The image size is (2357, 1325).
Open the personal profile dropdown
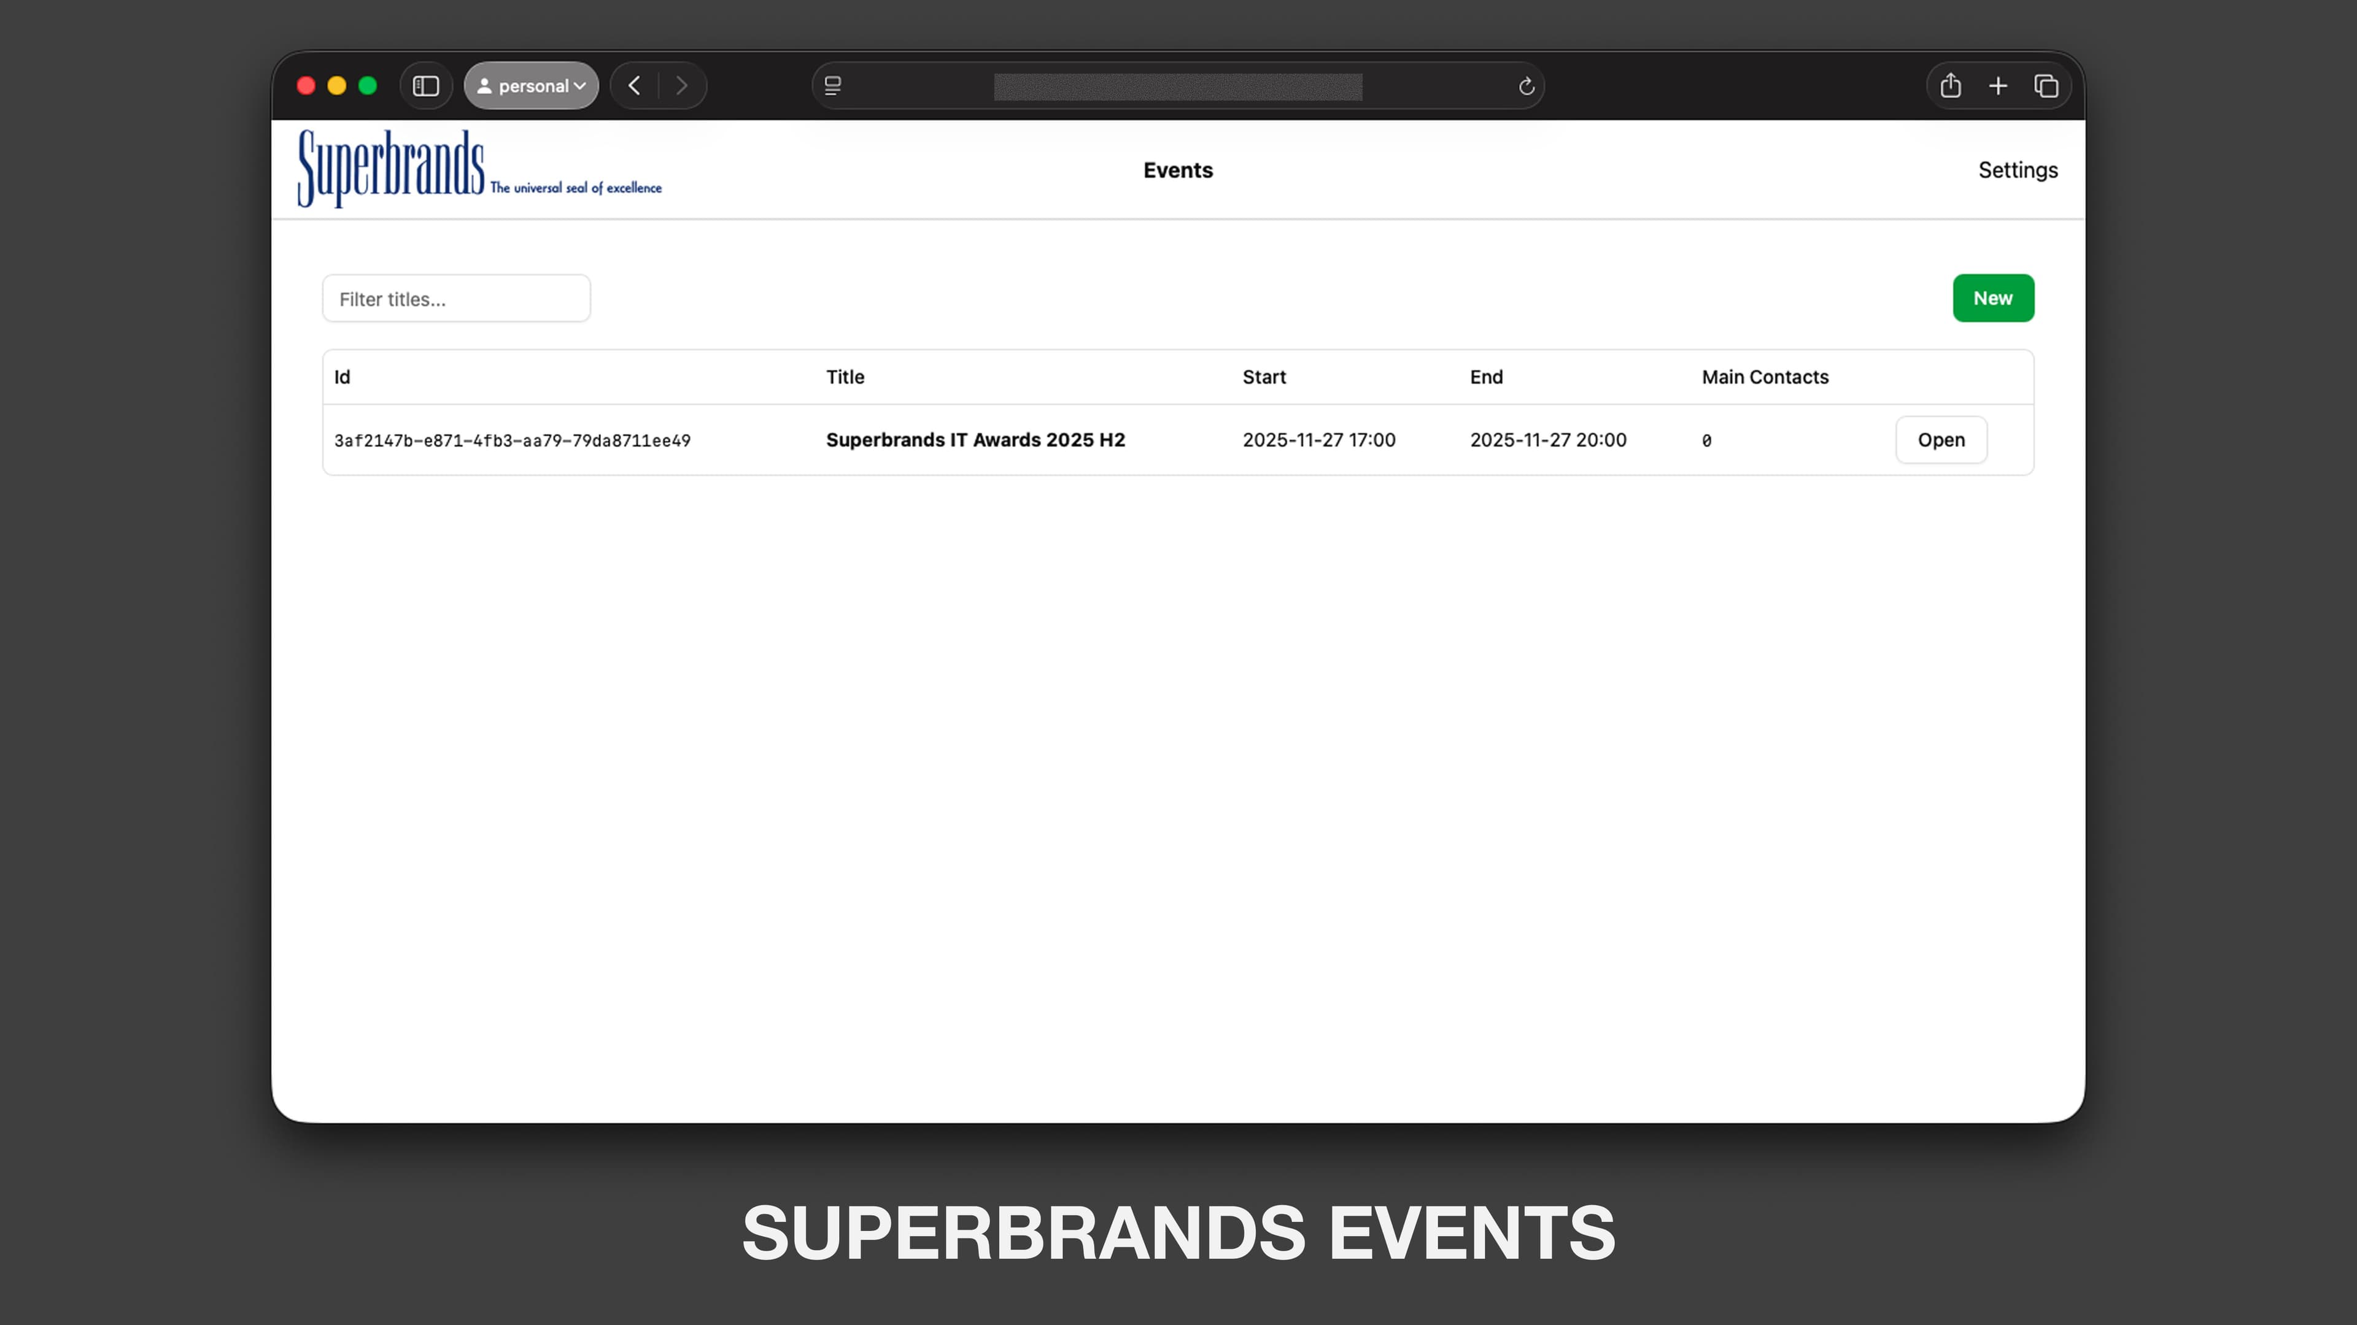pos(531,85)
